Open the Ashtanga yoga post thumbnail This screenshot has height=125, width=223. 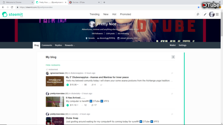coord(55,81)
